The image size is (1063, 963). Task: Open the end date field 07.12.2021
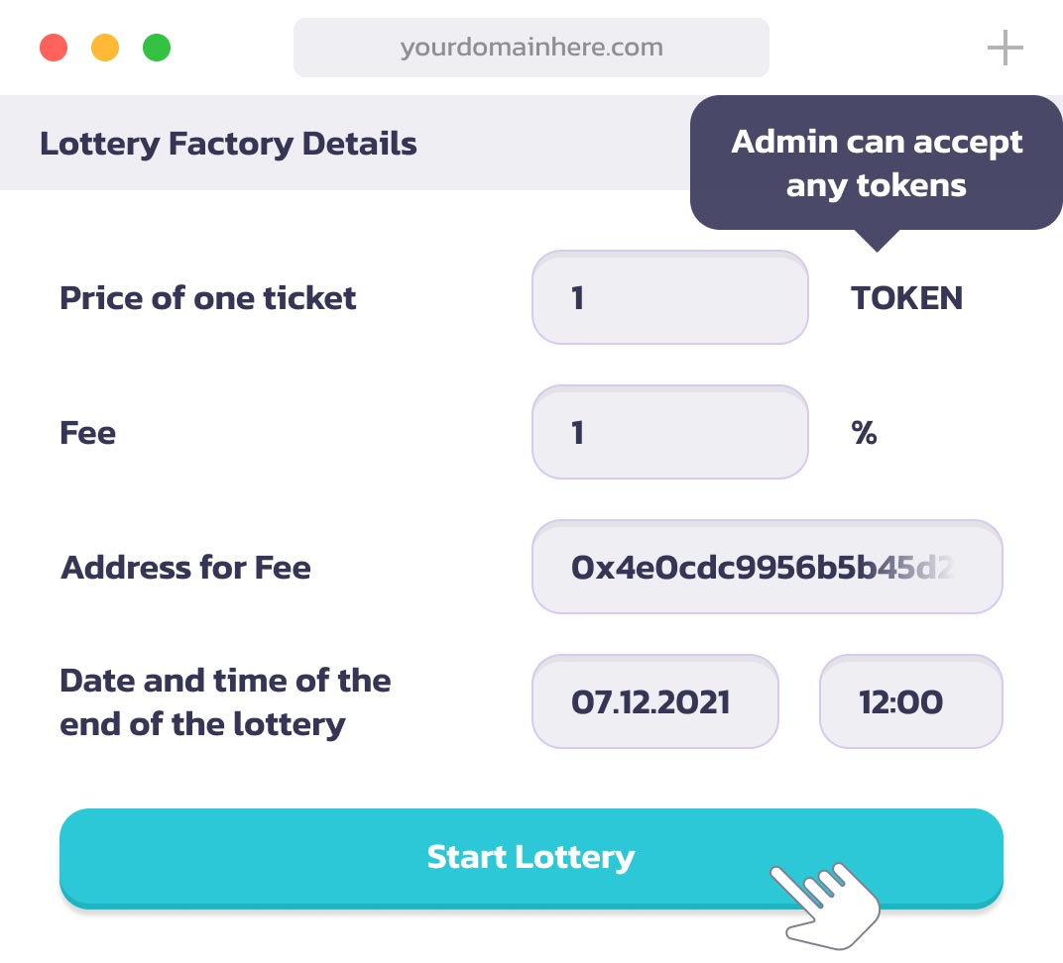(x=655, y=702)
